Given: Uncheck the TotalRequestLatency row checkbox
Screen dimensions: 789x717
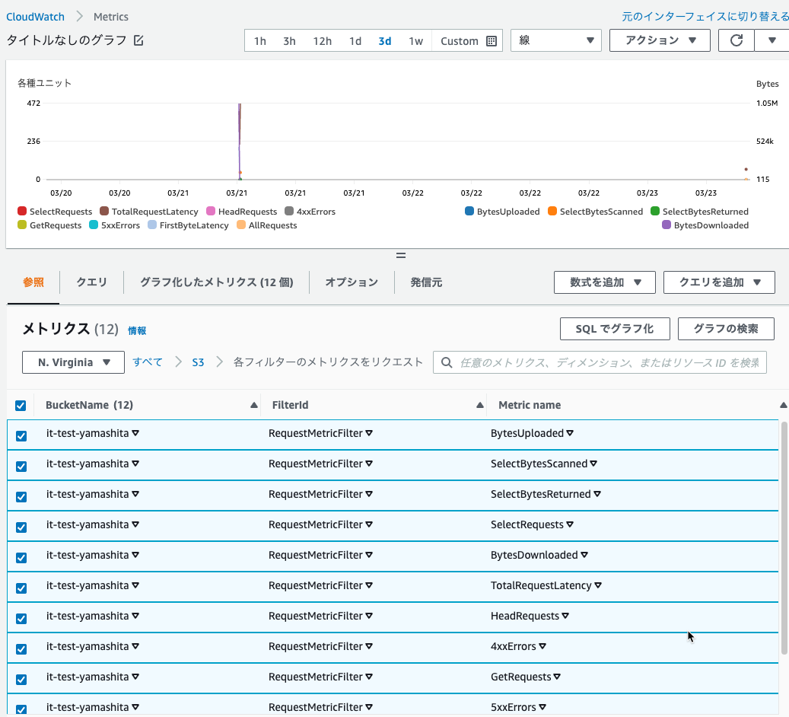Looking at the screenshot, I should click(x=21, y=588).
